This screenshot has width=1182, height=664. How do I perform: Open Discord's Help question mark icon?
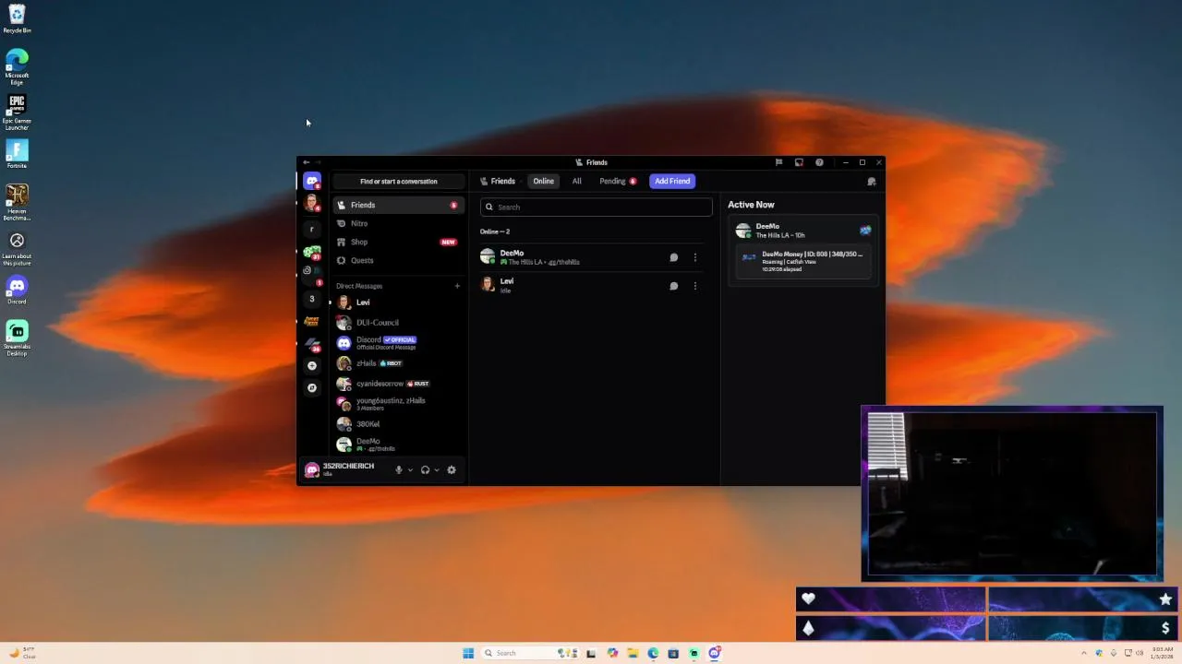click(819, 162)
